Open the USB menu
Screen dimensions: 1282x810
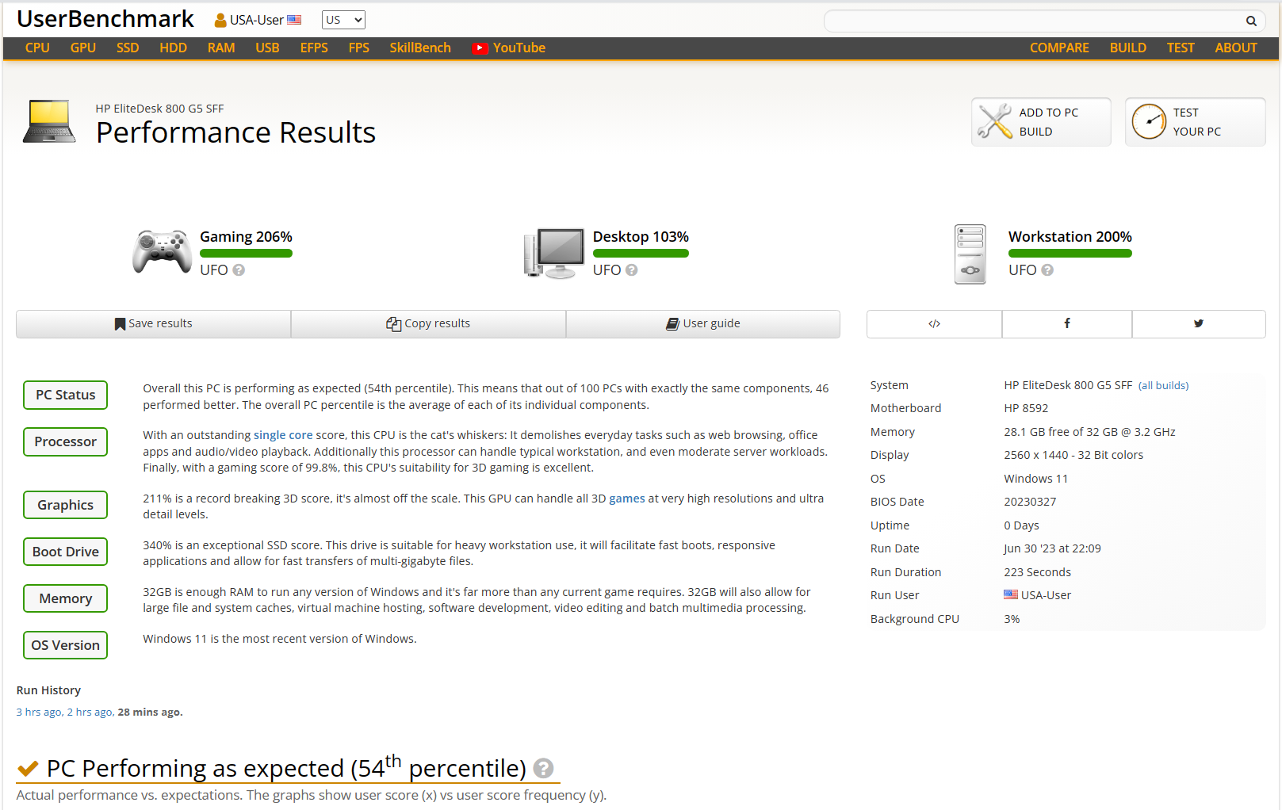[x=267, y=48]
